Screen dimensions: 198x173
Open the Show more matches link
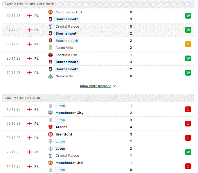click(96, 86)
